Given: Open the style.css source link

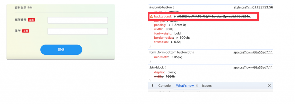Looking at the screenshot, I should [253, 7].
